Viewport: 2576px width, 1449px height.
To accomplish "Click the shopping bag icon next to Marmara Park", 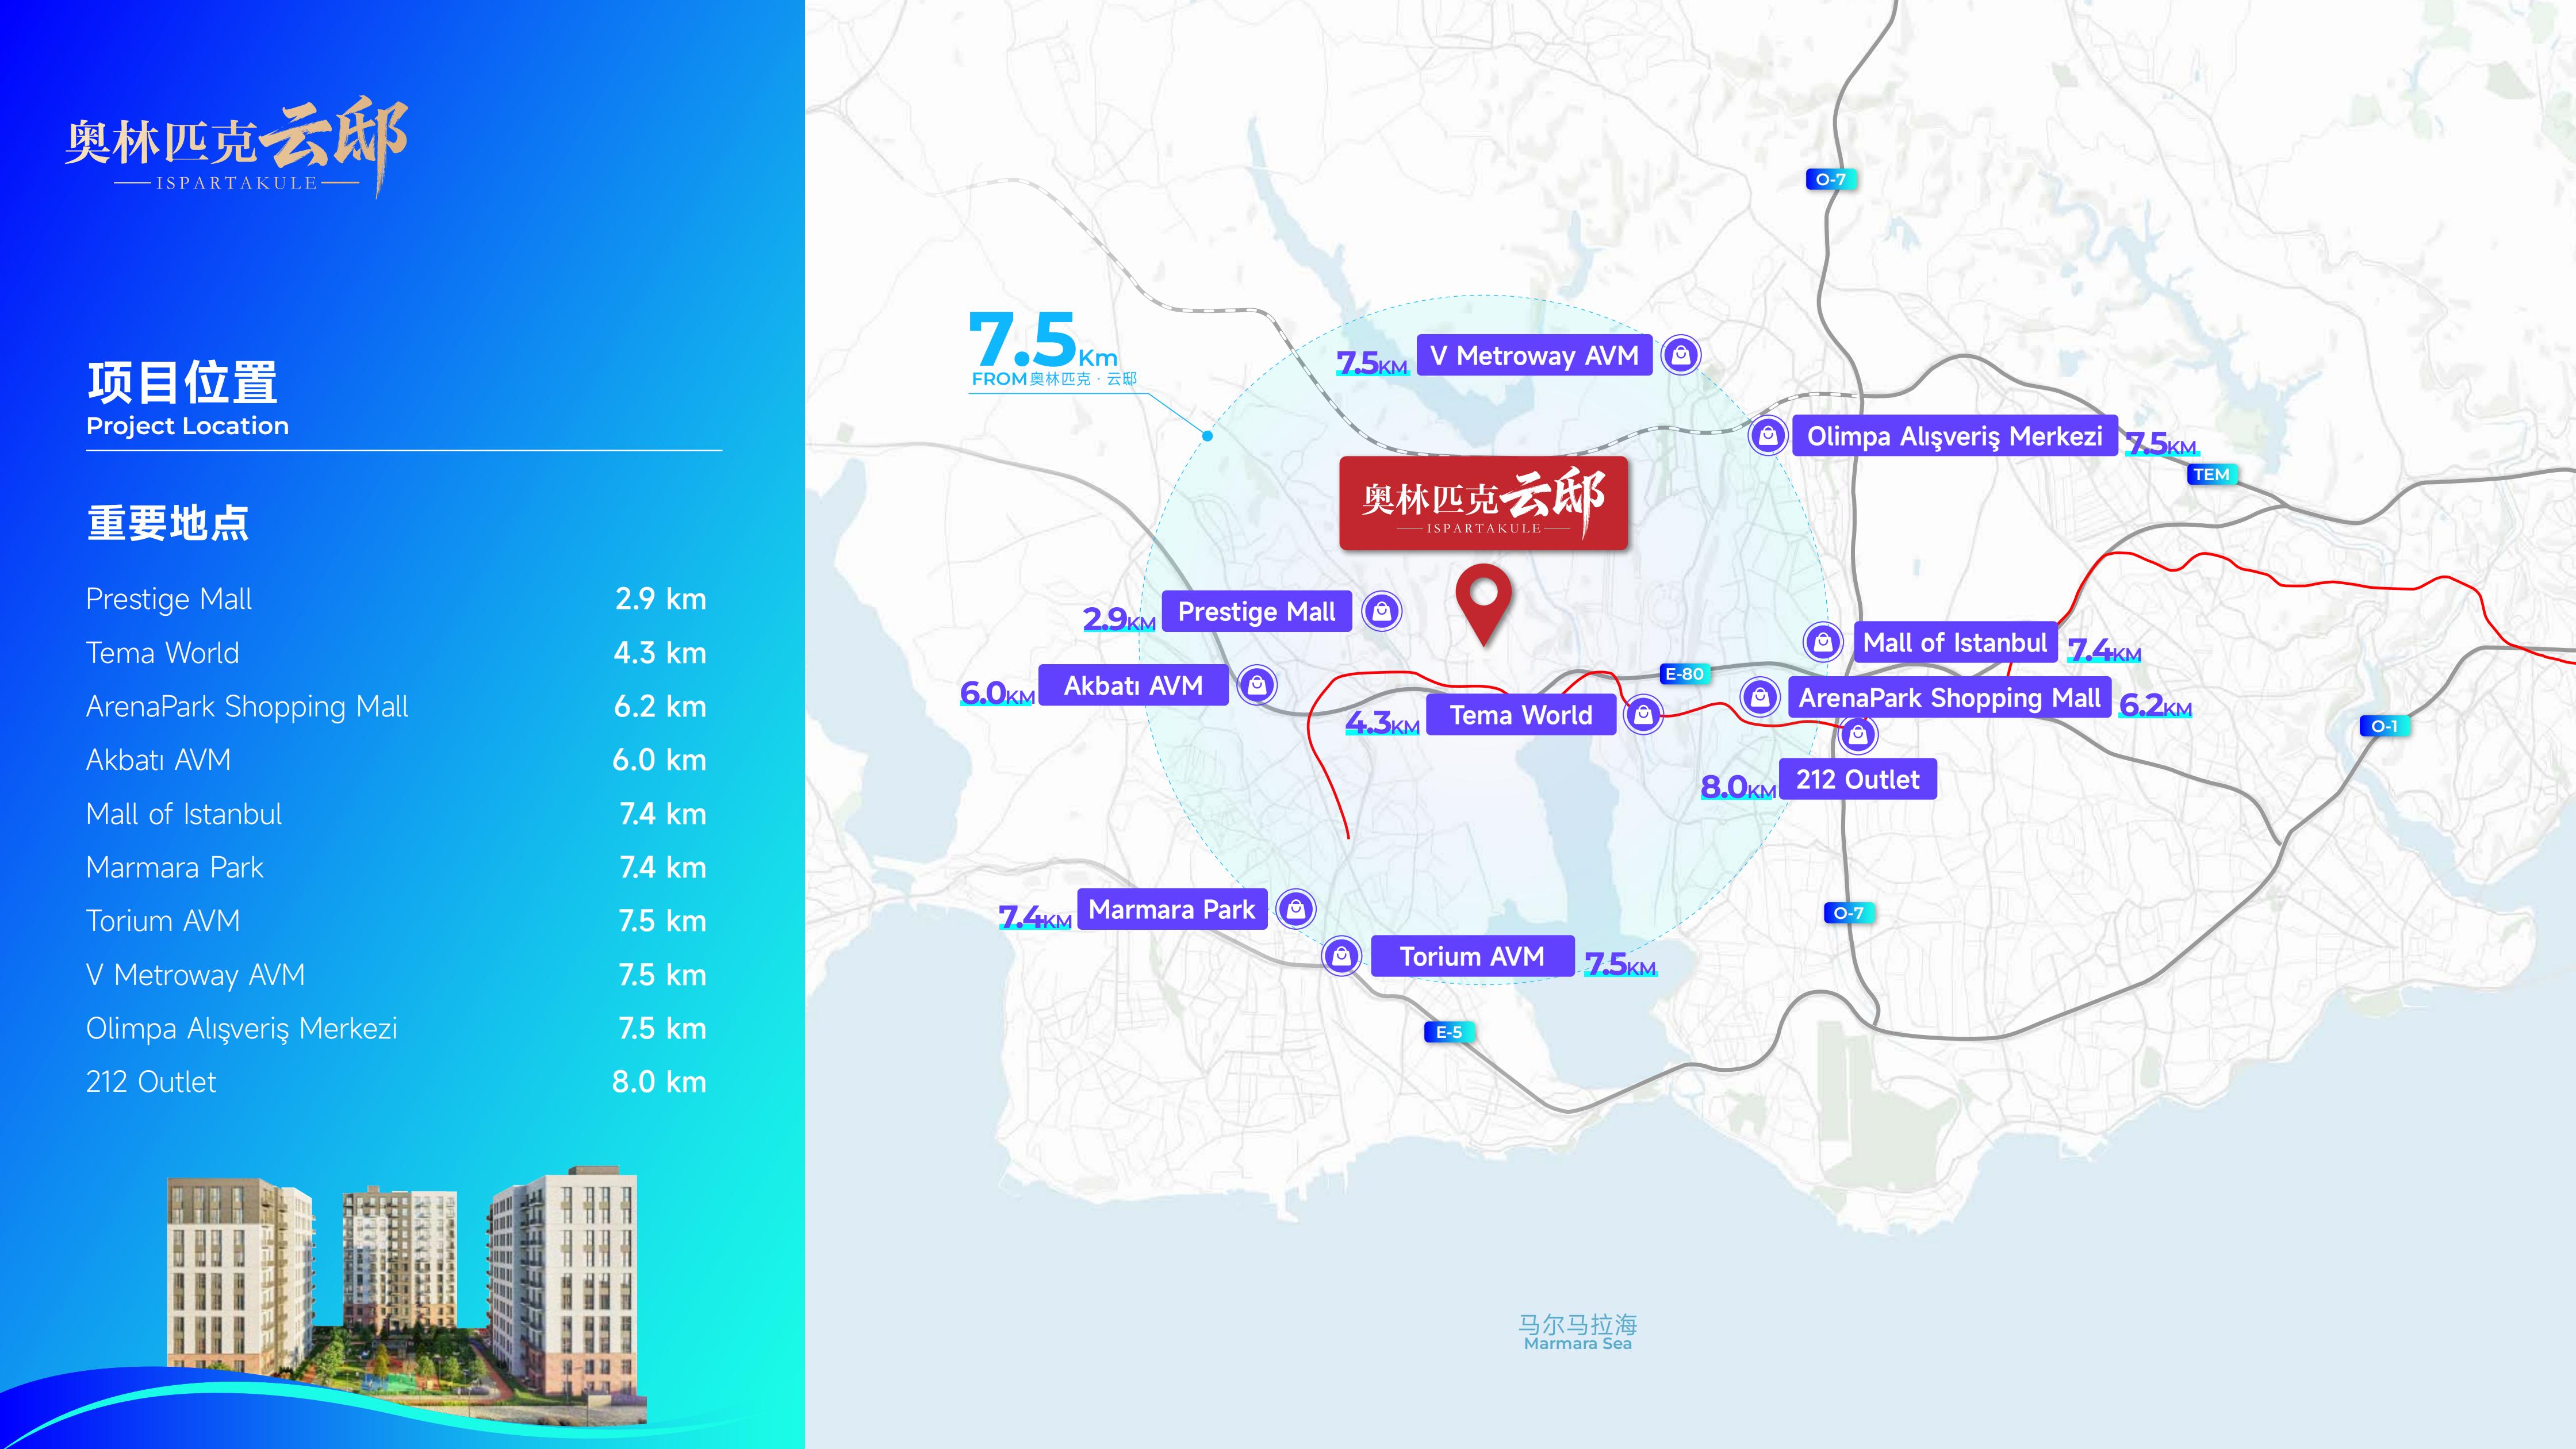I will [1296, 909].
